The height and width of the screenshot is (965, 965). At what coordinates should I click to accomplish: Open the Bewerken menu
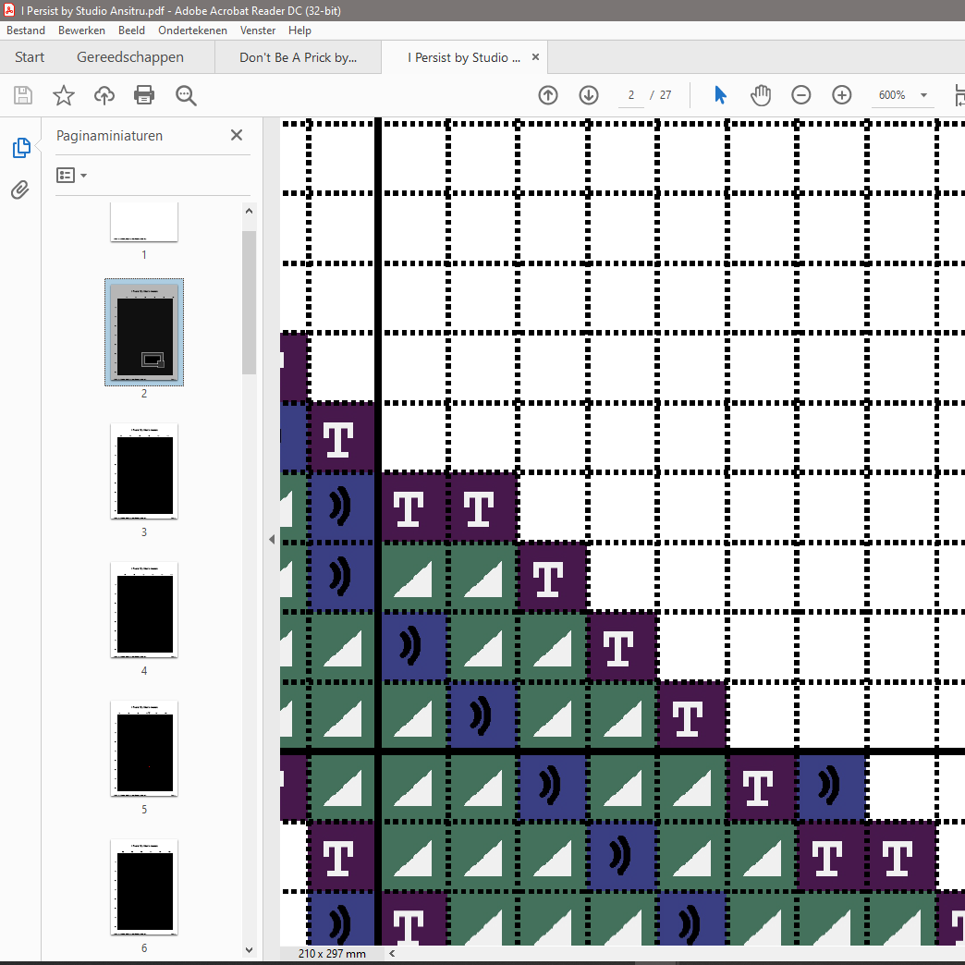(x=81, y=31)
